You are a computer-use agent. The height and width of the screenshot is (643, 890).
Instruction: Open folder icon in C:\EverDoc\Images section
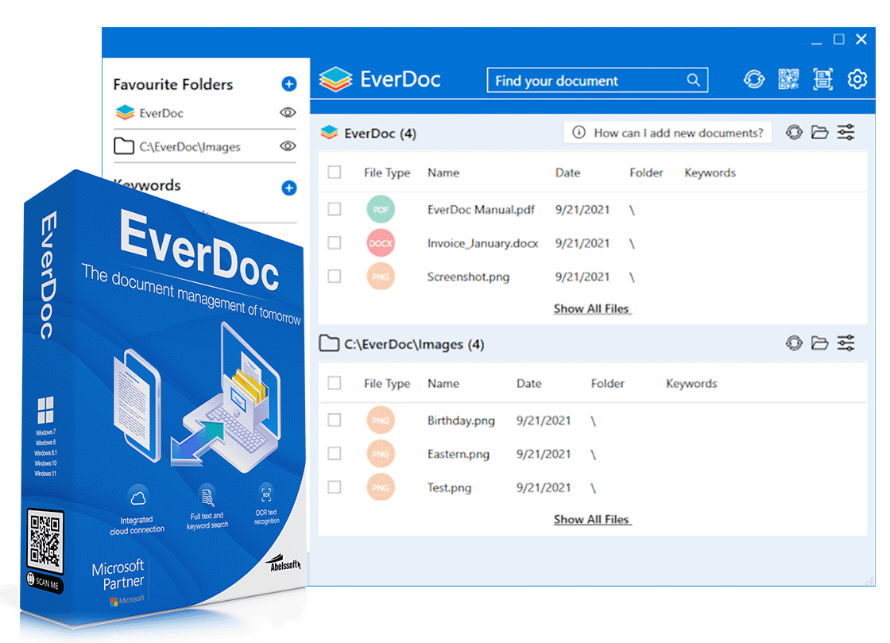coord(819,343)
